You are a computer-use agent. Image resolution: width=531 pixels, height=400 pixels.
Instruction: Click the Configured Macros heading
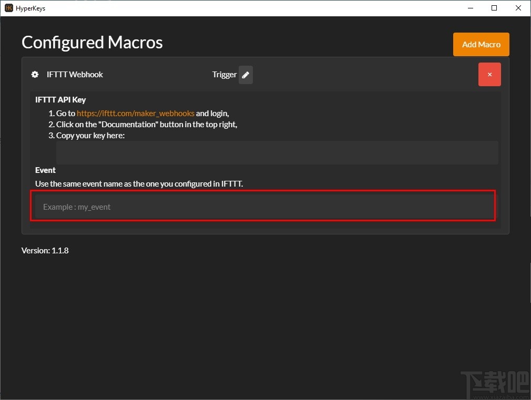92,43
